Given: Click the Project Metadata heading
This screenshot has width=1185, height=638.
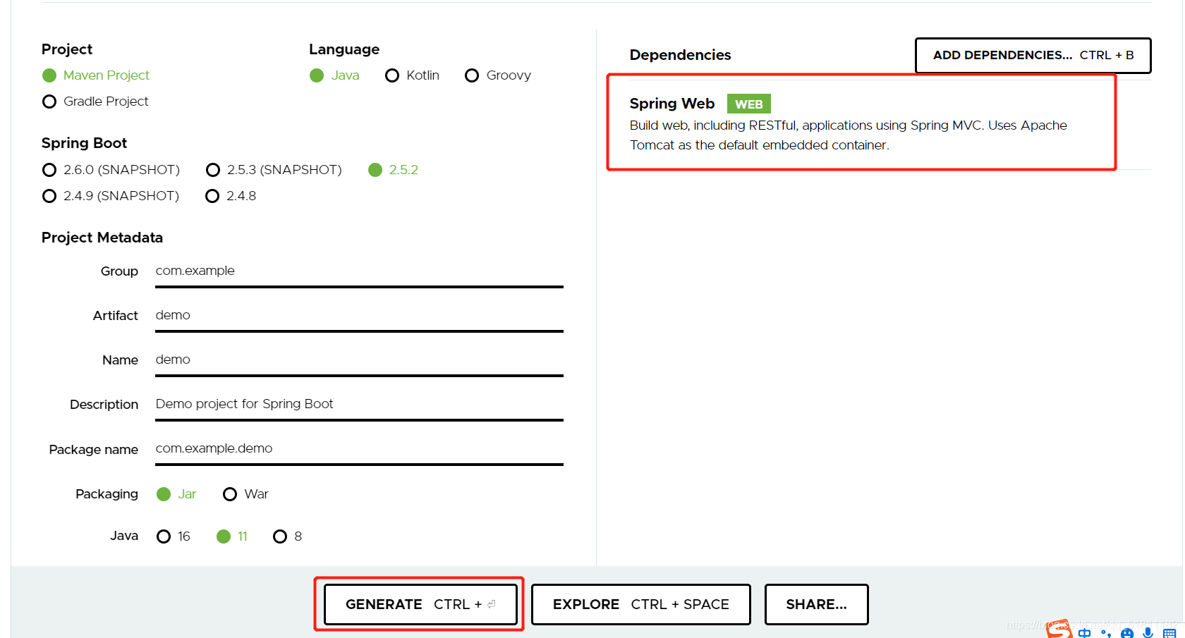Looking at the screenshot, I should 102,238.
